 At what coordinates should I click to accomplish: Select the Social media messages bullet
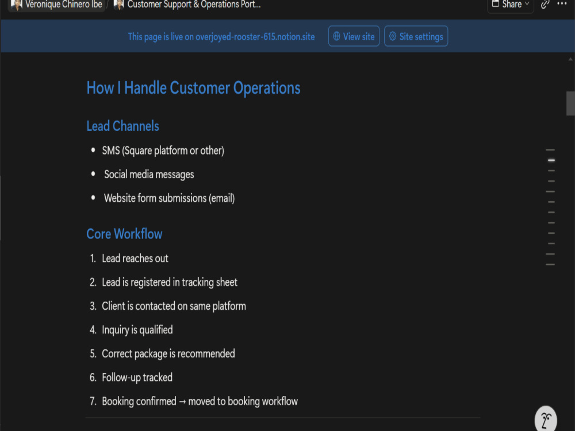(x=149, y=175)
